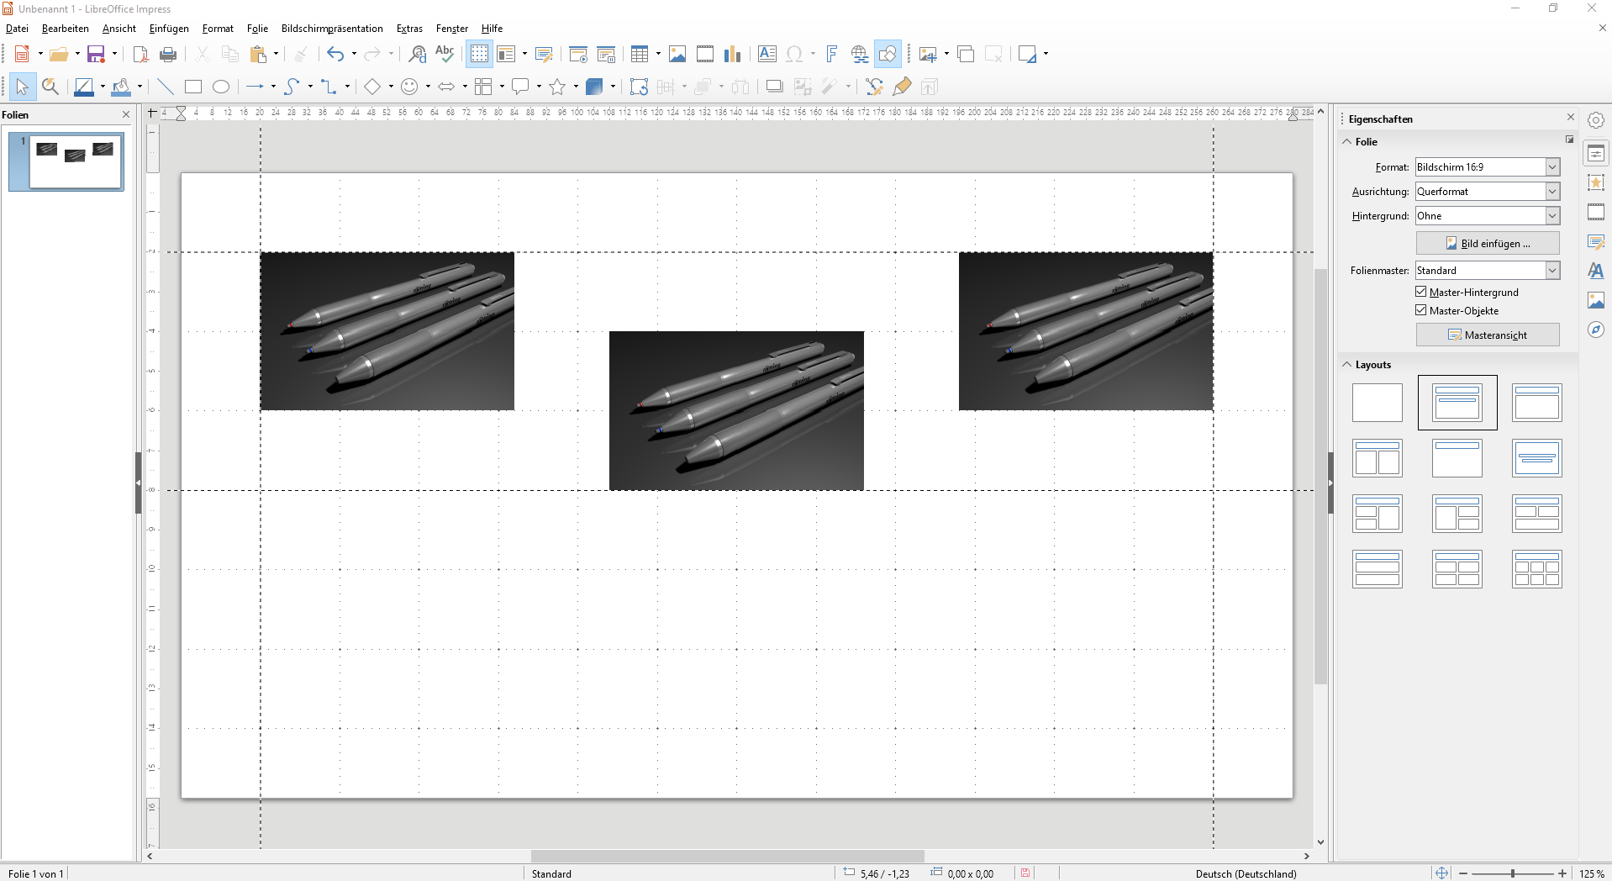Close the Folien panel
The height and width of the screenshot is (881, 1612).
pyautogui.click(x=126, y=114)
